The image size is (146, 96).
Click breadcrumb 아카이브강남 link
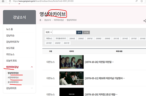(x=59, y=20)
